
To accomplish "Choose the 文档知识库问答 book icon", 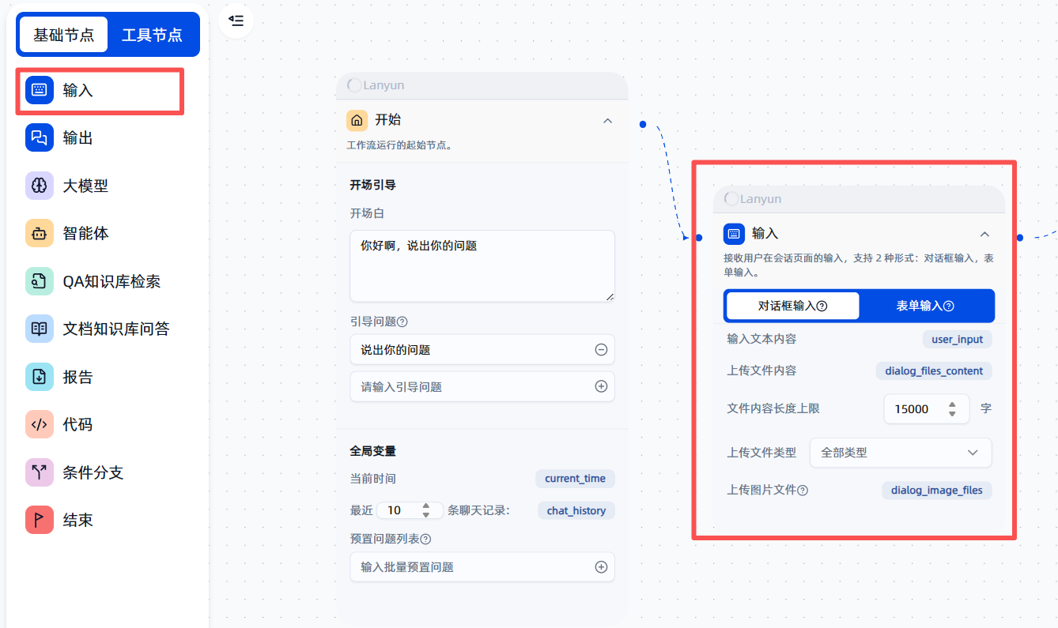I will (40, 329).
